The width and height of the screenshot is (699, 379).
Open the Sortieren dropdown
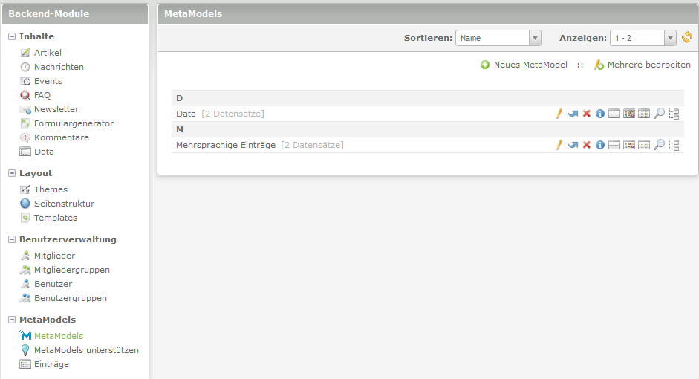(498, 38)
